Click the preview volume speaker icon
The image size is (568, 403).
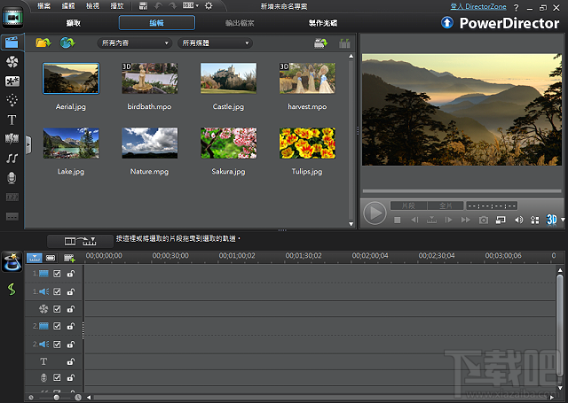520,219
